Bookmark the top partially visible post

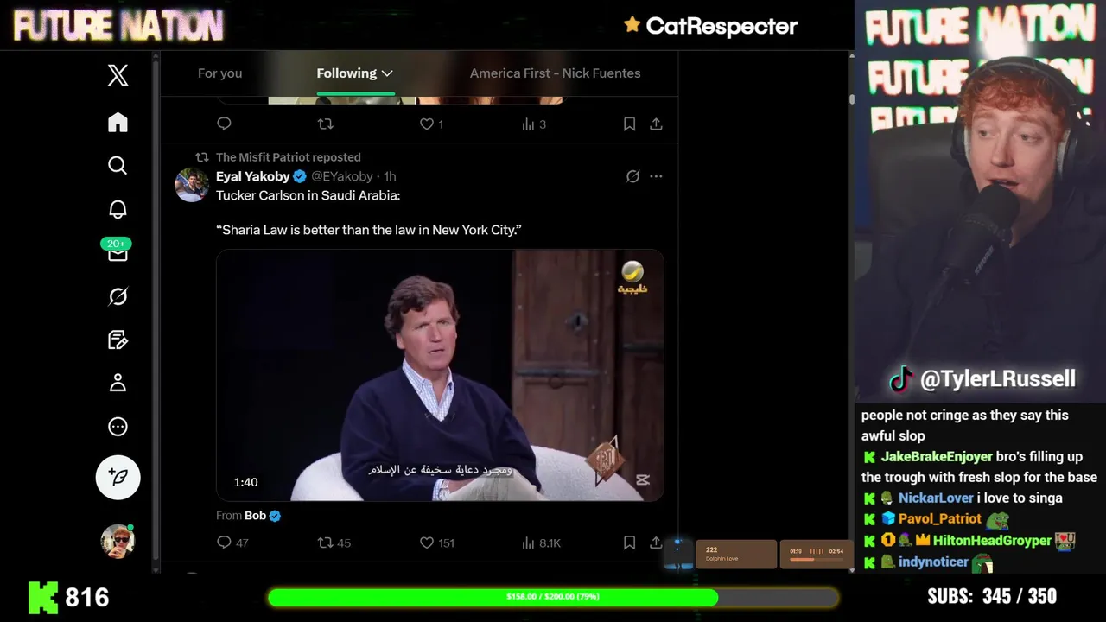pyautogui.click(x=629, y=124)
